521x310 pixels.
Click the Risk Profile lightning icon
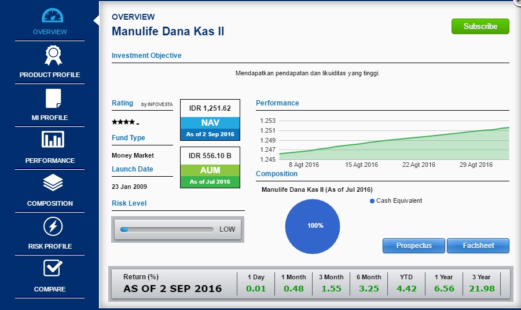click(53, 227)
